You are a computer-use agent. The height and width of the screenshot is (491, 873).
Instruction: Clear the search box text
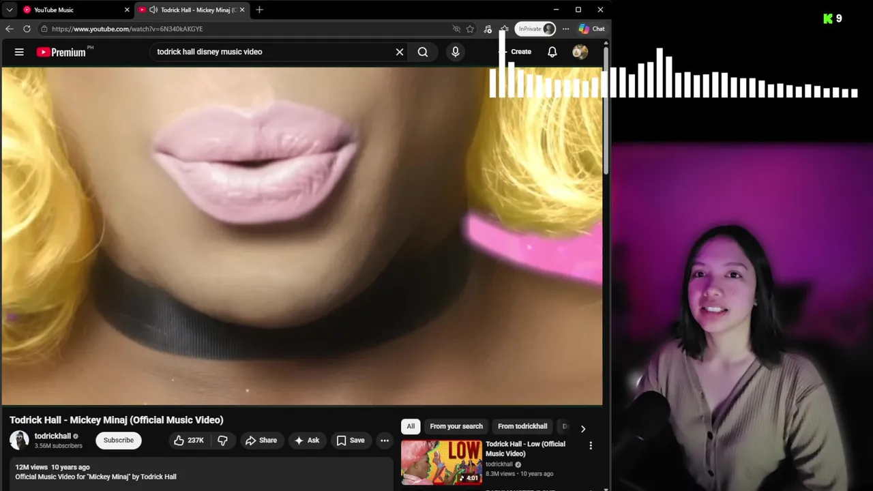click(x=400, y=52)
